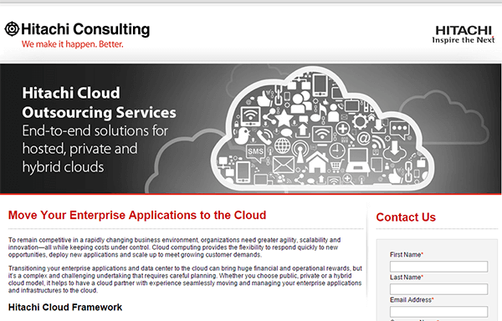Click the Hitachi Inspire the Next logo
Image resolution: width=502 pixels, height=321 pixels.
[x=464, y=34]
